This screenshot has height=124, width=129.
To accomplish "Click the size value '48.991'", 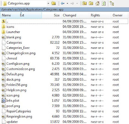I will coord(55,74).
